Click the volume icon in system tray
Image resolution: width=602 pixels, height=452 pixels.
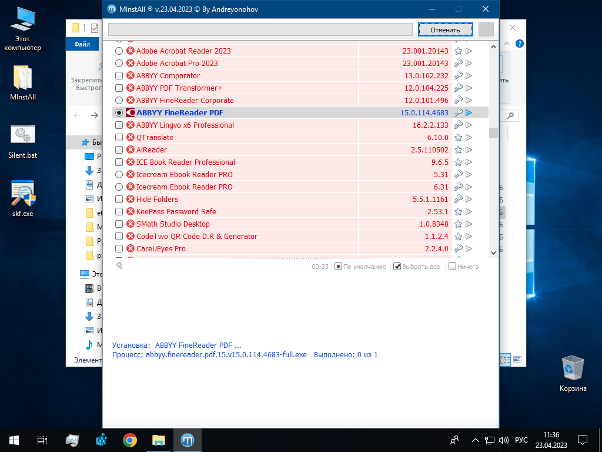[x=503, y=440]
